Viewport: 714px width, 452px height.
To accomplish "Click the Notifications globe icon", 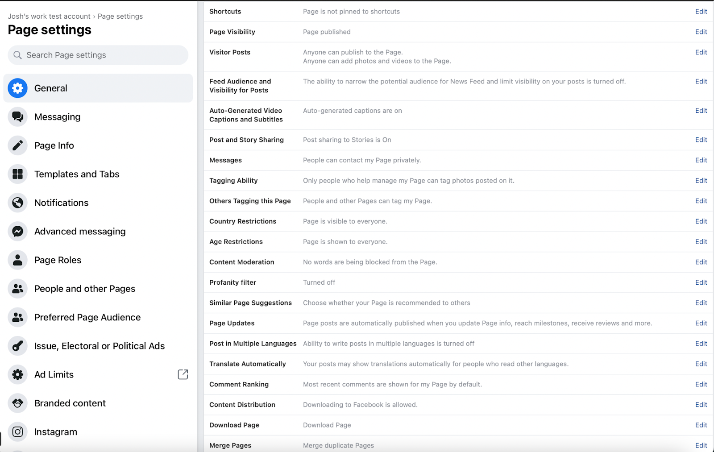I will (18, 203).
